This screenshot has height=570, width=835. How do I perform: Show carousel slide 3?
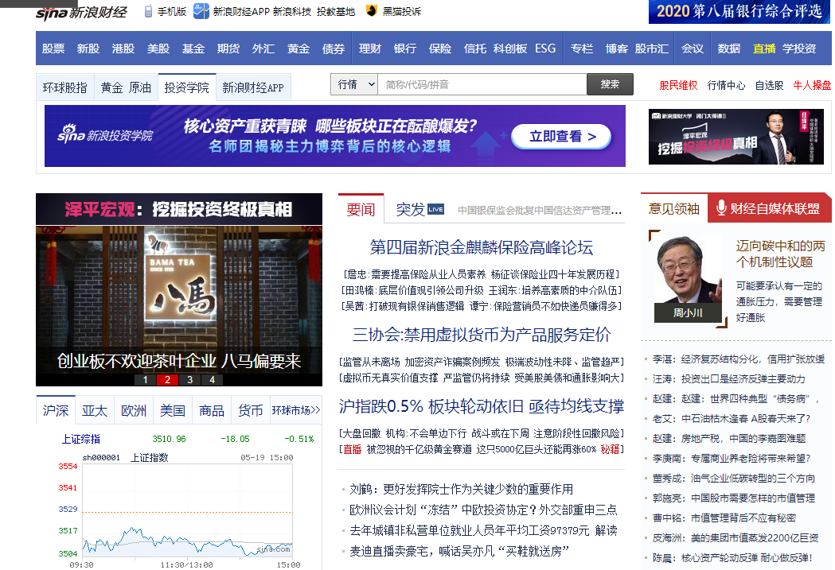[x=190, y=380]
